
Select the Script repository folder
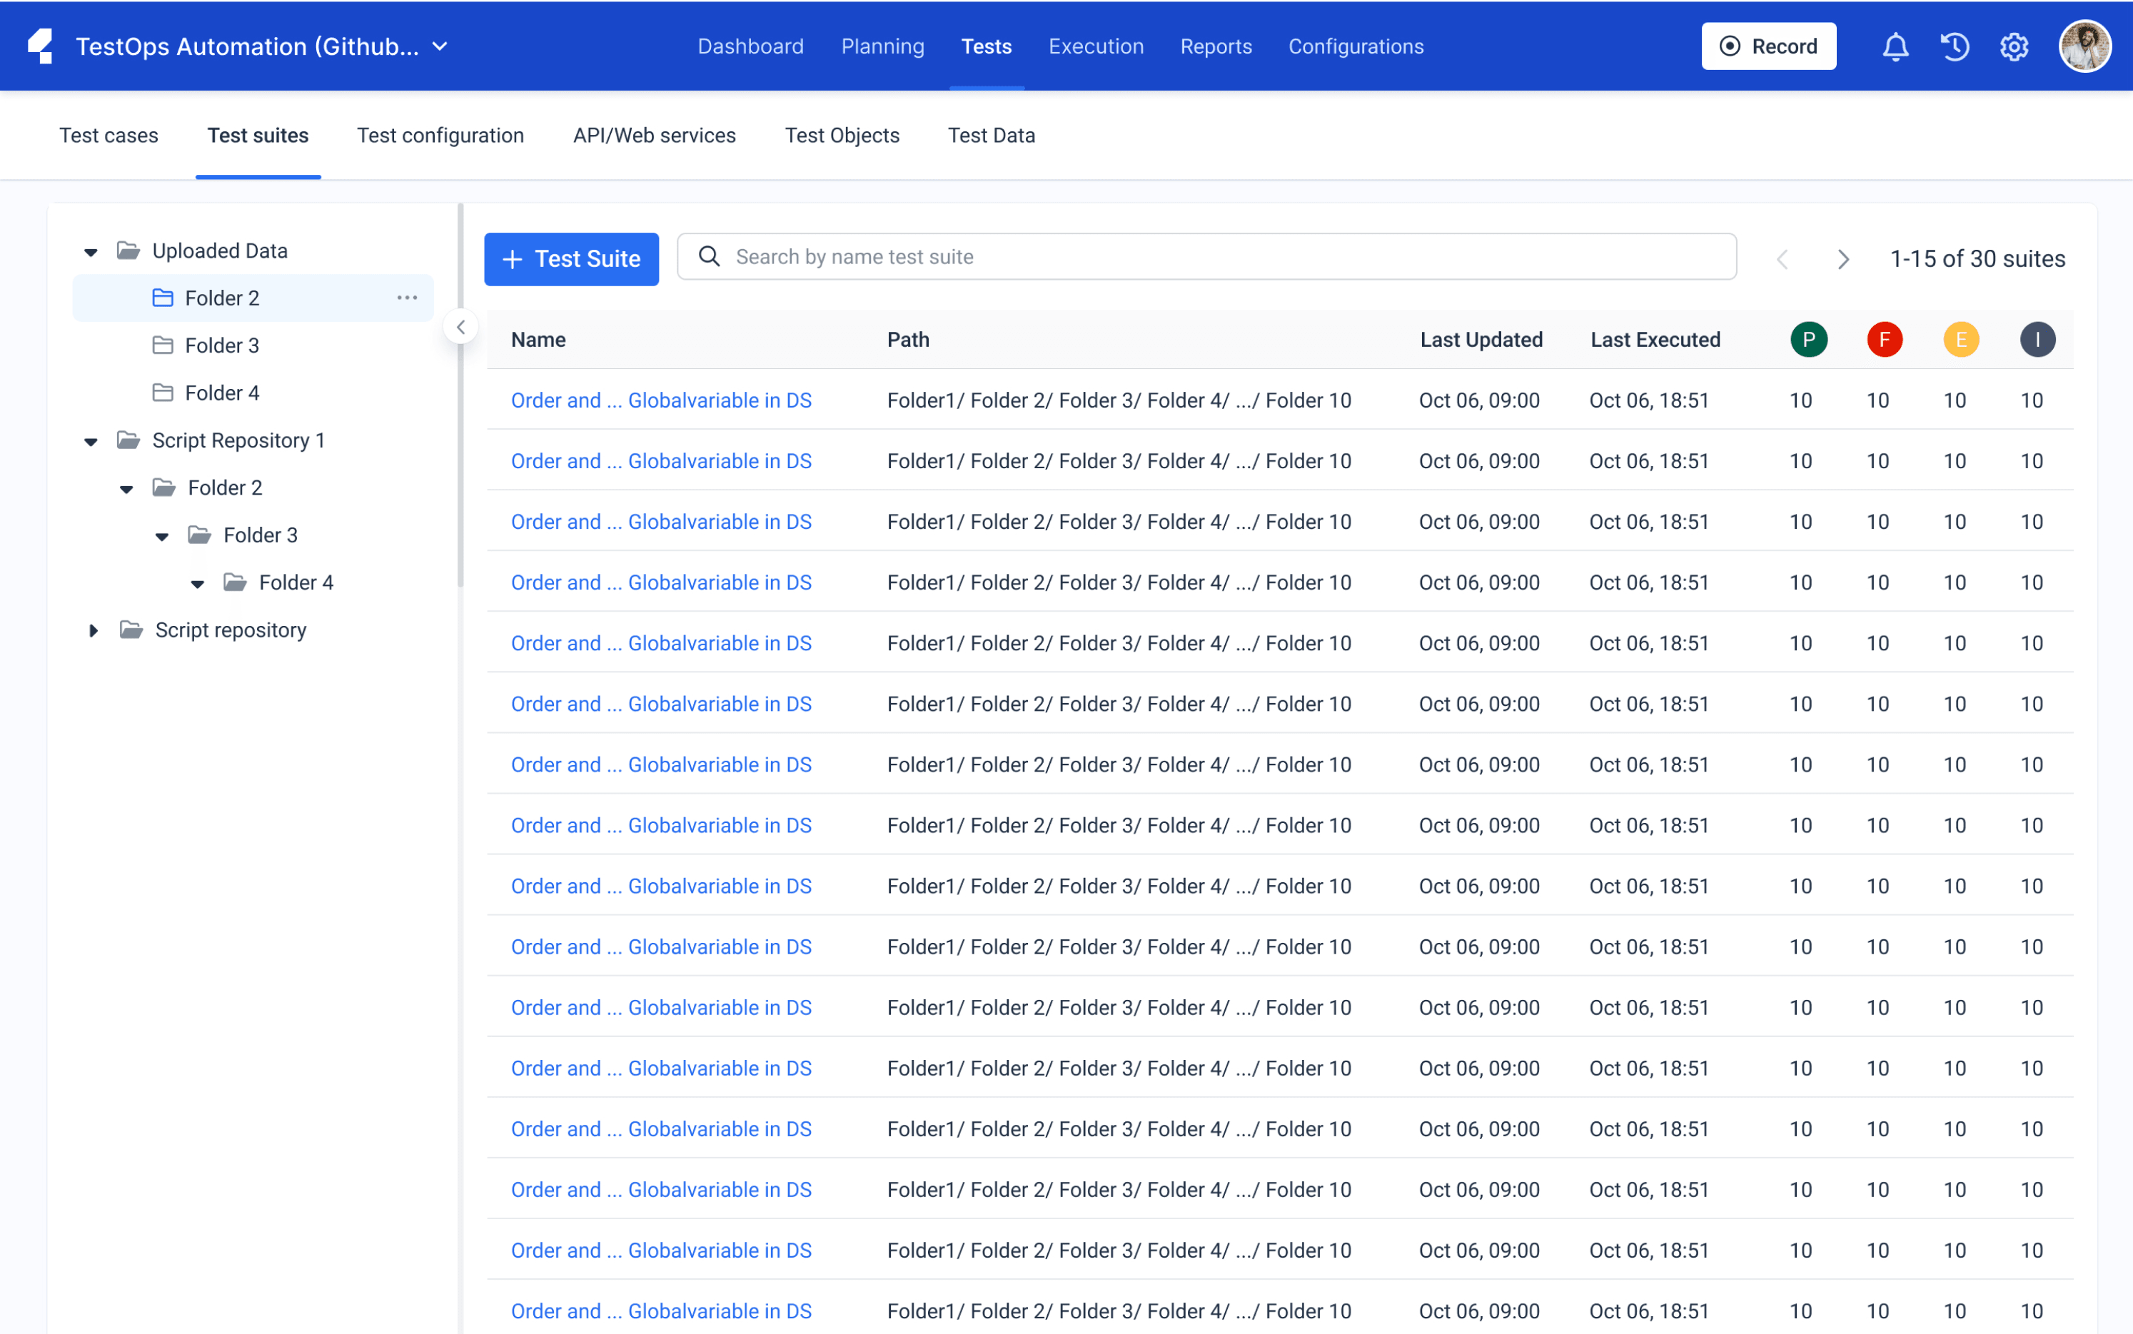[x=231, y=630]
